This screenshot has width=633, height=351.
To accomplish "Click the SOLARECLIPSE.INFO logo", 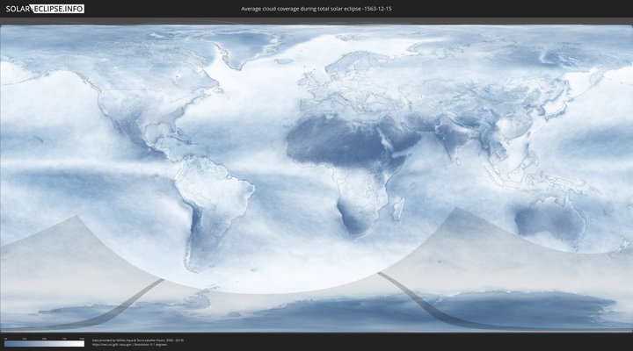I will point(42,9).
